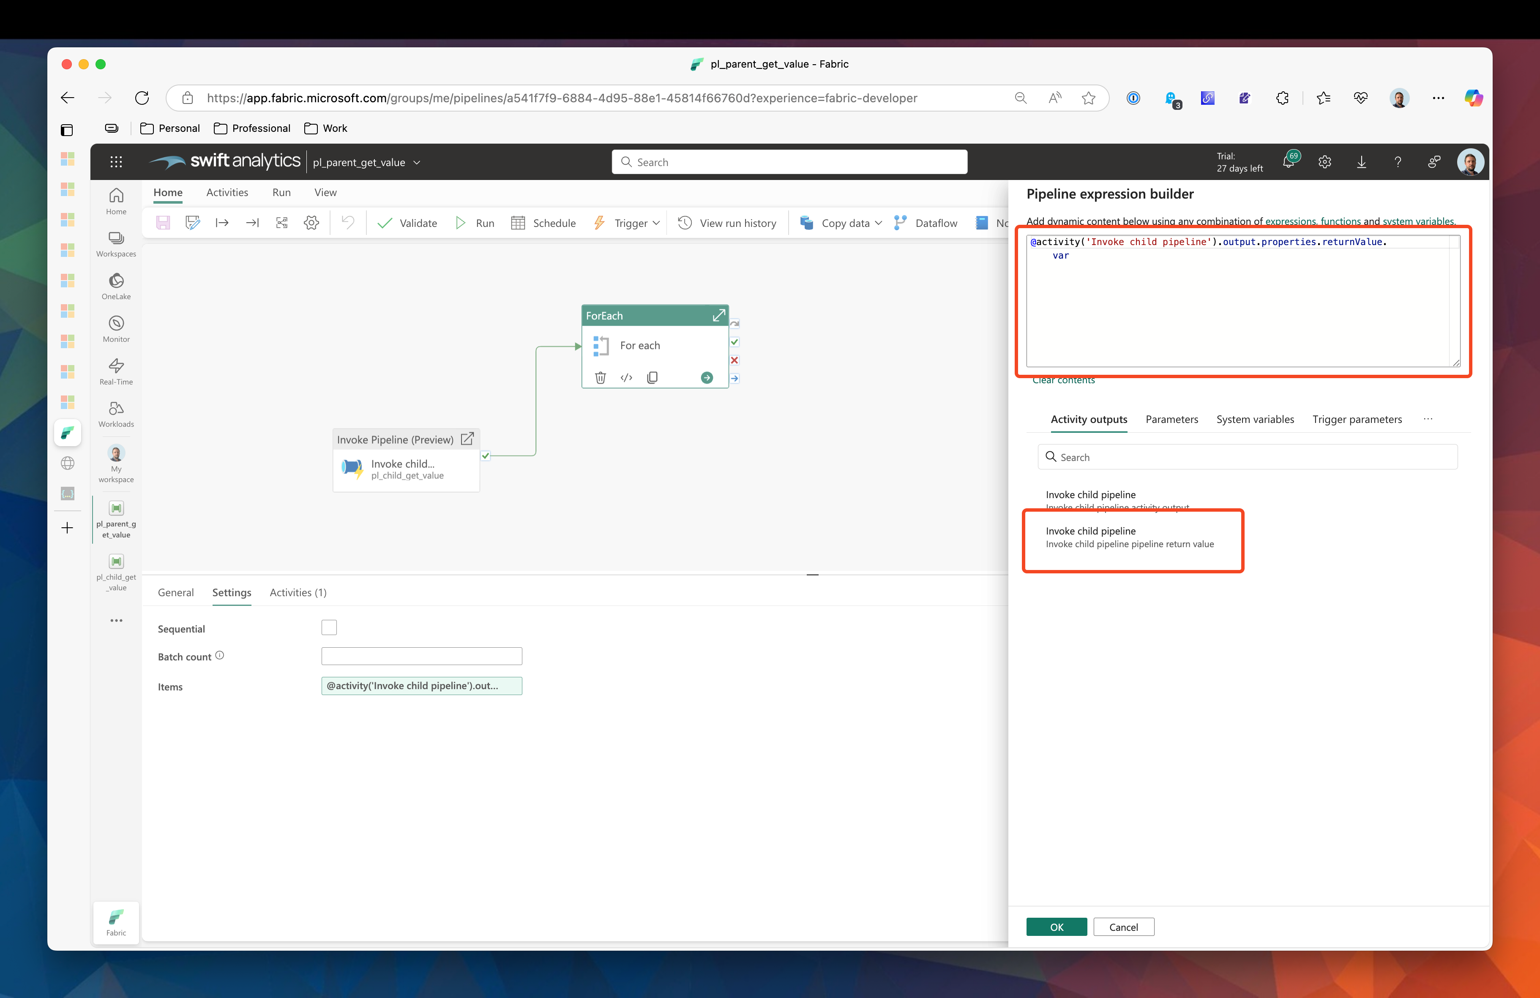Screen dimensions: 1540x998
Task: Enable the Sequential checkbox
Action: point(329,627)
